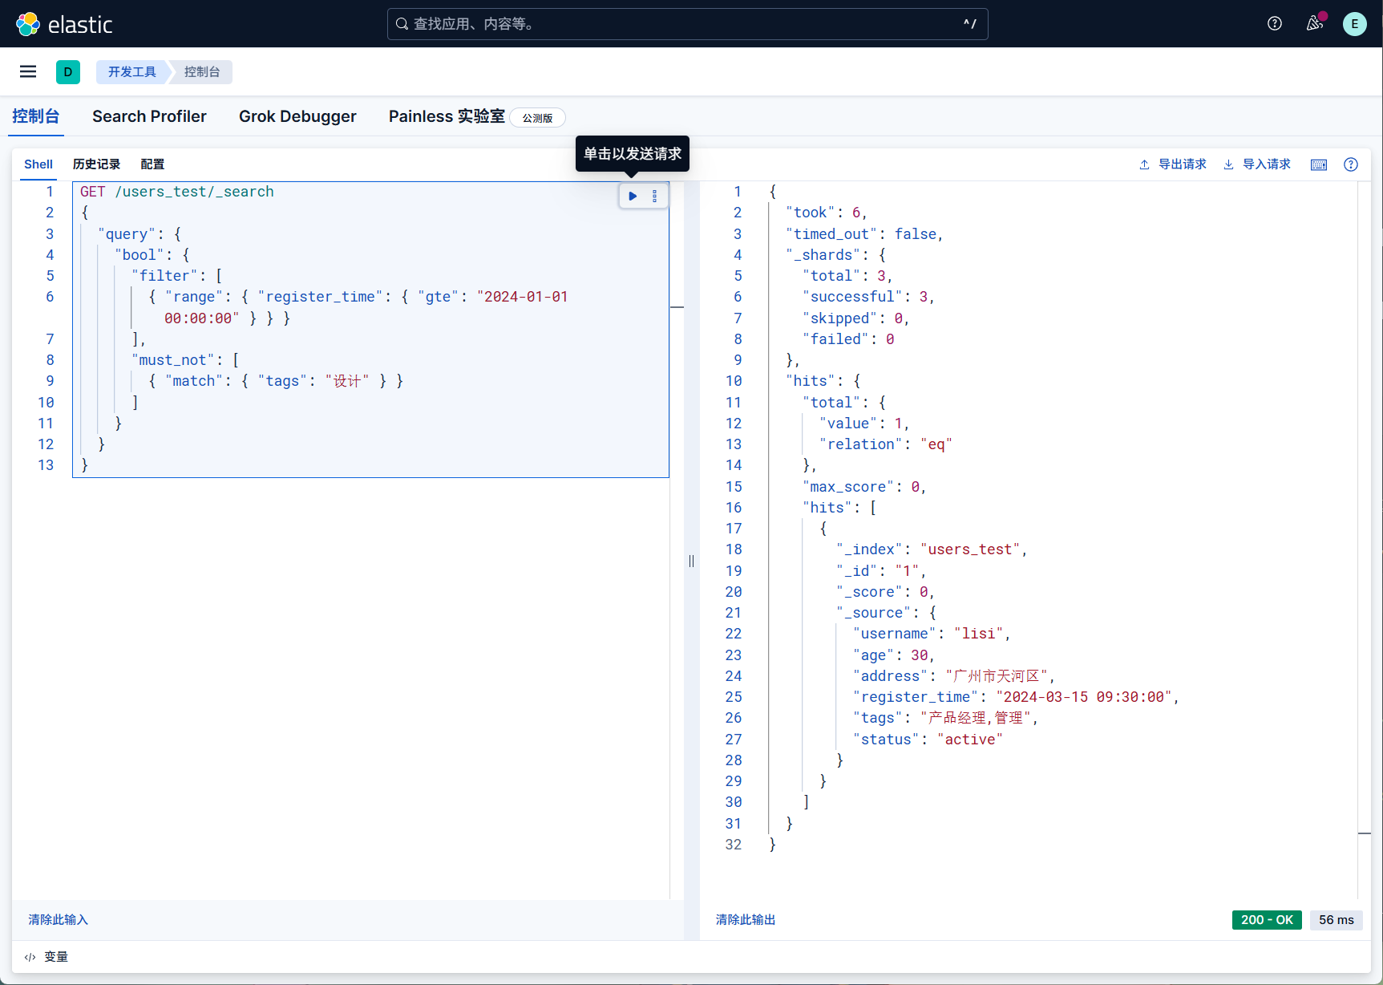Click 清除此输出 to clear the output

coord(746,920)
